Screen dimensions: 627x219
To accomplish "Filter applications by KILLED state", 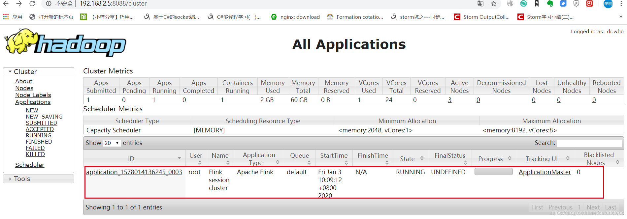I will coord(35,154).
